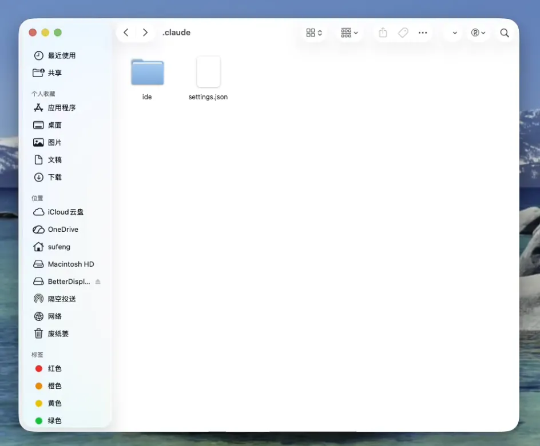Open the search magnifier icon
This screenshot has height=446, width=540.
[x=505, y=33]
